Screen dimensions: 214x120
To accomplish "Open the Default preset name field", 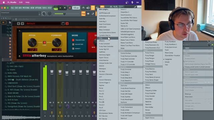I will pos(42,24).
